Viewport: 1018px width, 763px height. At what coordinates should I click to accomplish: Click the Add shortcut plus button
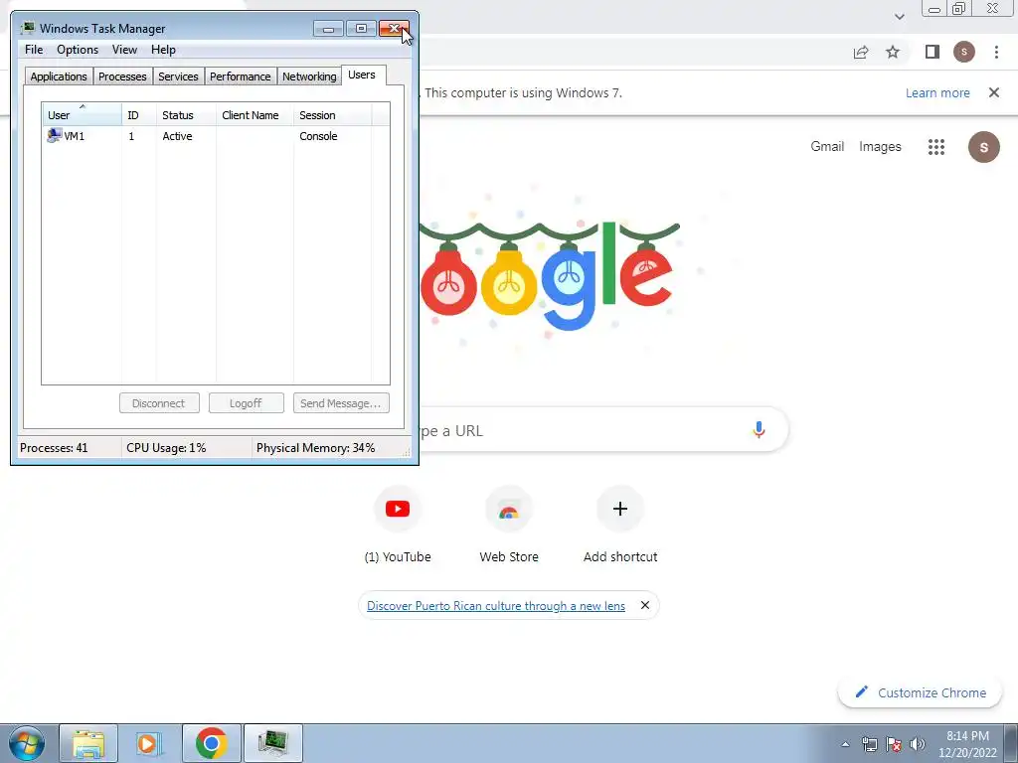[x=620, y=509]
